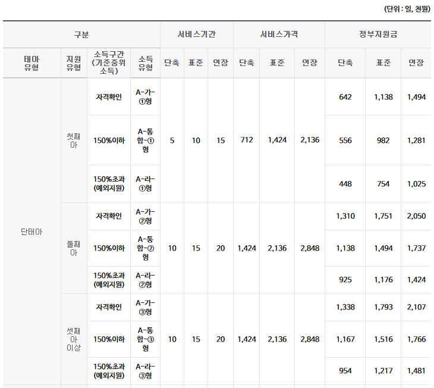
Task: Click the A-통합-③형 income type cell
Action: coord(145,339)
